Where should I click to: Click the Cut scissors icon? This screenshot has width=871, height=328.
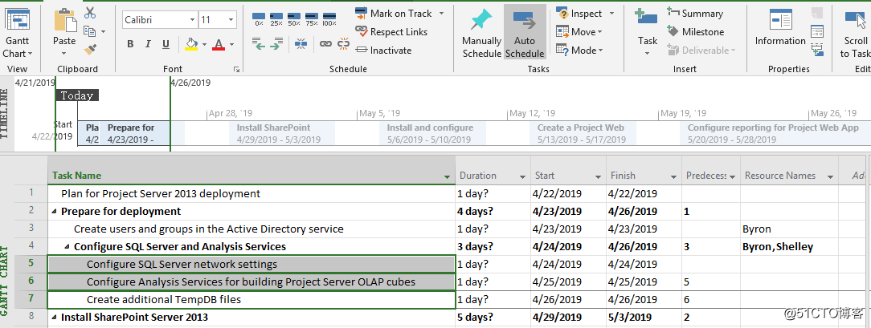[90, 12]
